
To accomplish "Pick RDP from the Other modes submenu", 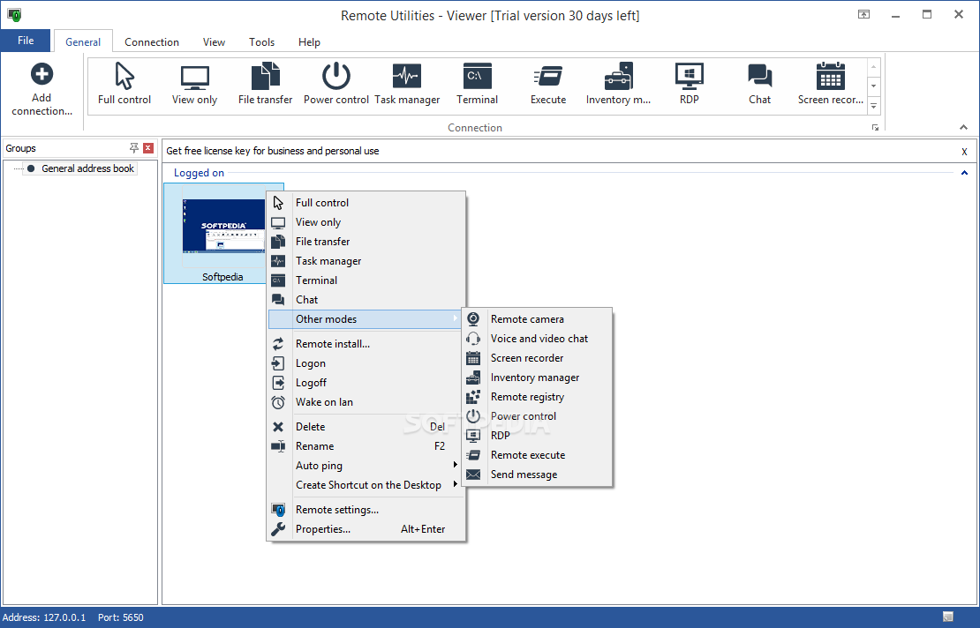I will pyautogui.click(x=537, y=435).
